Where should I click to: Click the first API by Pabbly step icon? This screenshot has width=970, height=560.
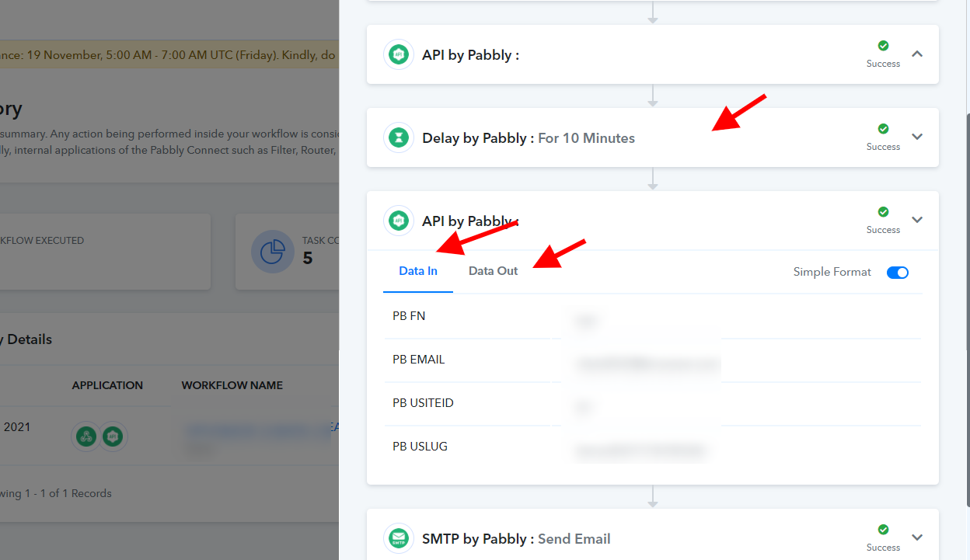399,54
